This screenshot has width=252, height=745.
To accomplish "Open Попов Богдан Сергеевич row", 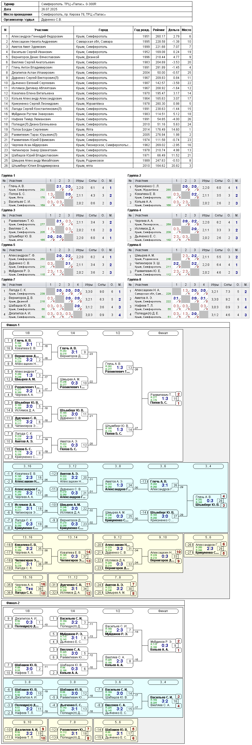I will tap(97, 130).
